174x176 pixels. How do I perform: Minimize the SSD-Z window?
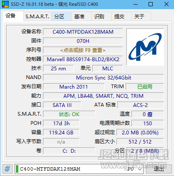136,4
